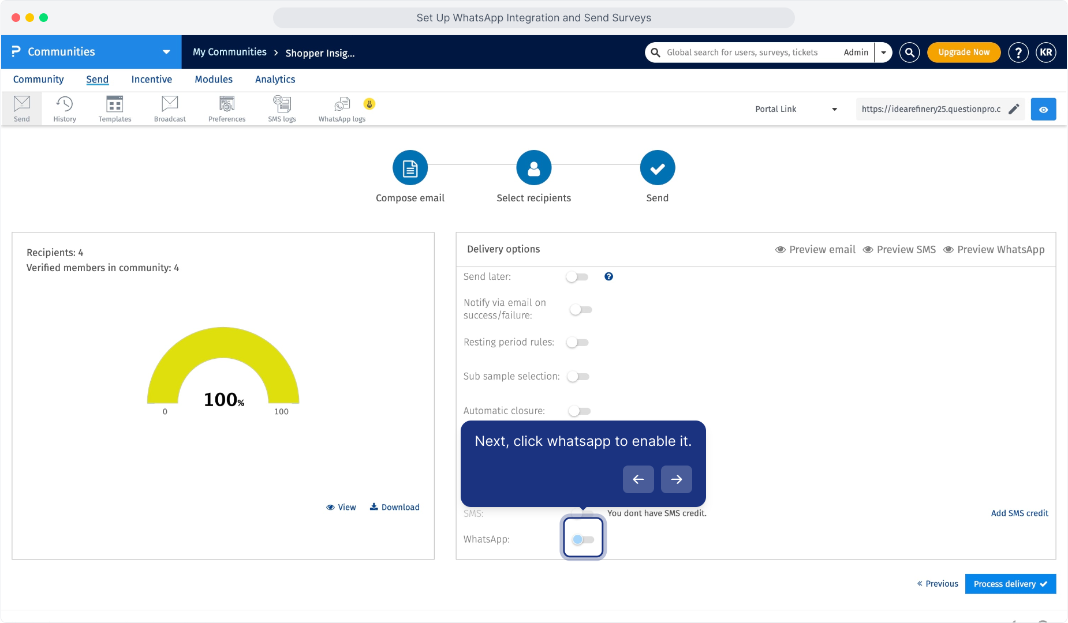
Task: Click Add SMS credit link
Action: point(1020,513)
